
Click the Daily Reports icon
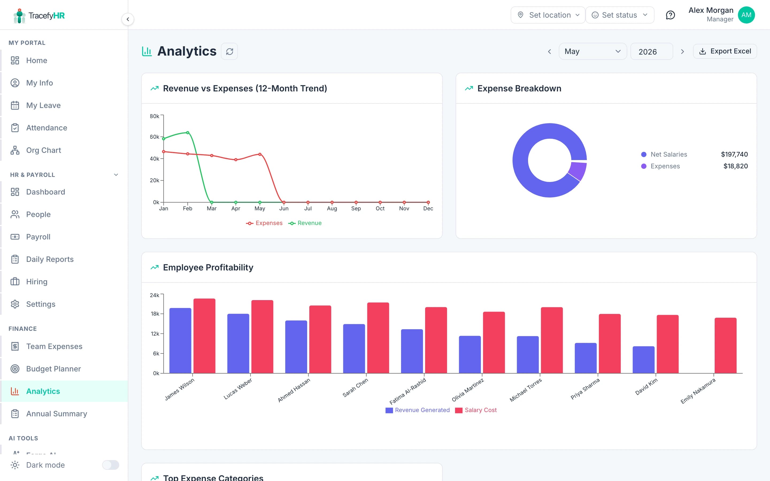pyautogui.click(x=15, y=259)
